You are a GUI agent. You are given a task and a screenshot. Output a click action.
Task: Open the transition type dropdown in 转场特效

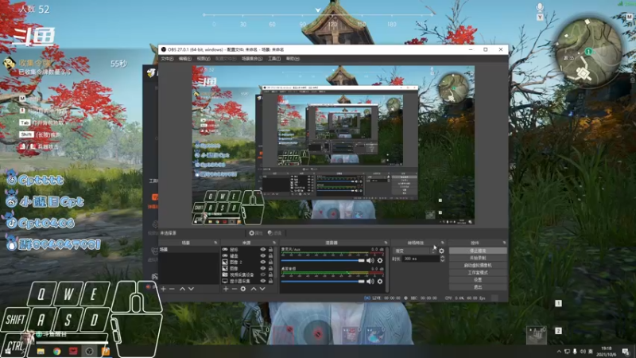(413, 251)
